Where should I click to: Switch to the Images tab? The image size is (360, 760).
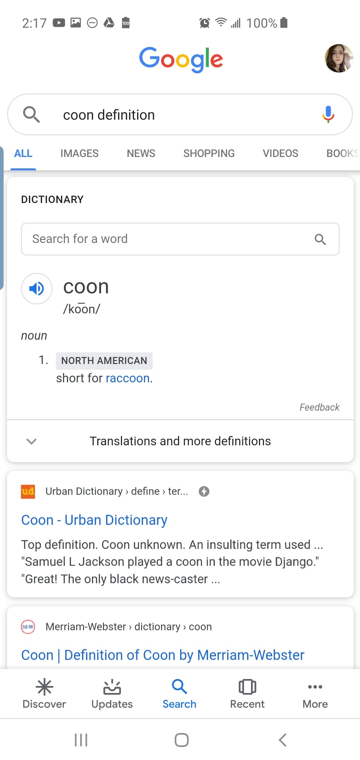point(79,153)
